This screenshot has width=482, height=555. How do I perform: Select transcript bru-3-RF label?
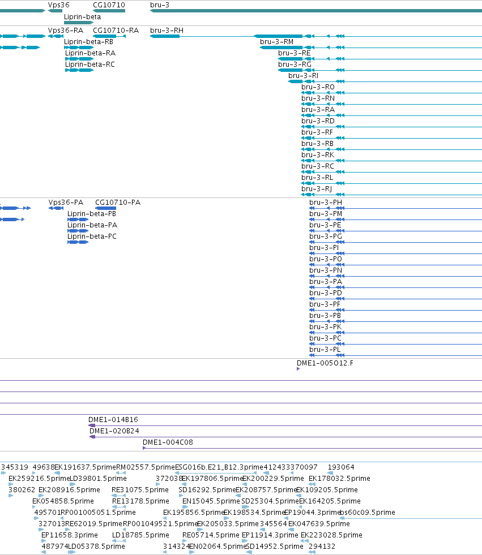click(x=317, y=132)
